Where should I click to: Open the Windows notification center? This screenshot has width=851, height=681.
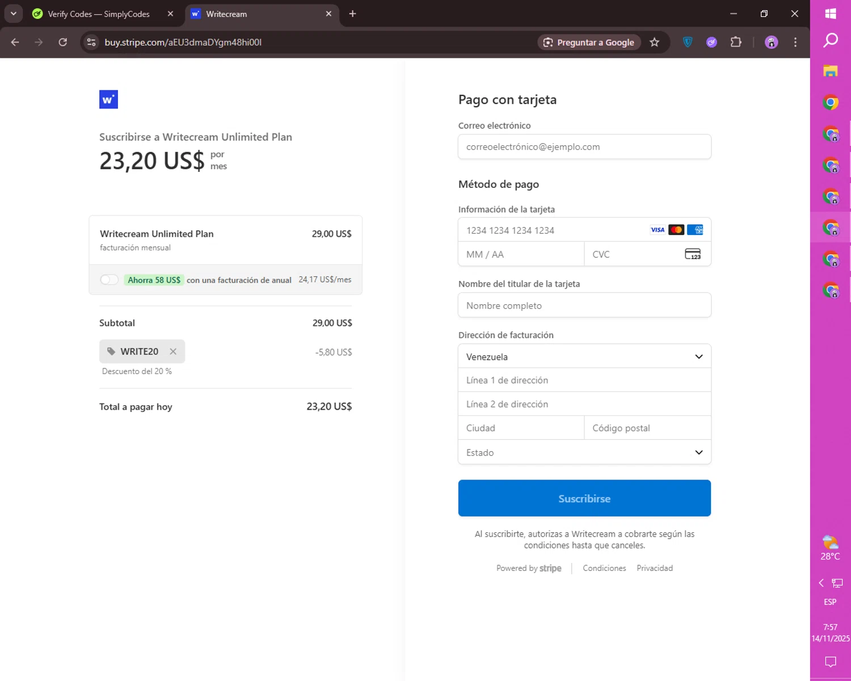(x=831, y=662)
